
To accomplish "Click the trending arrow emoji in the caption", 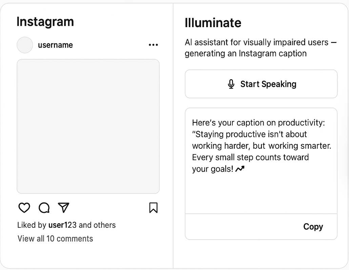I will (240, 169).
